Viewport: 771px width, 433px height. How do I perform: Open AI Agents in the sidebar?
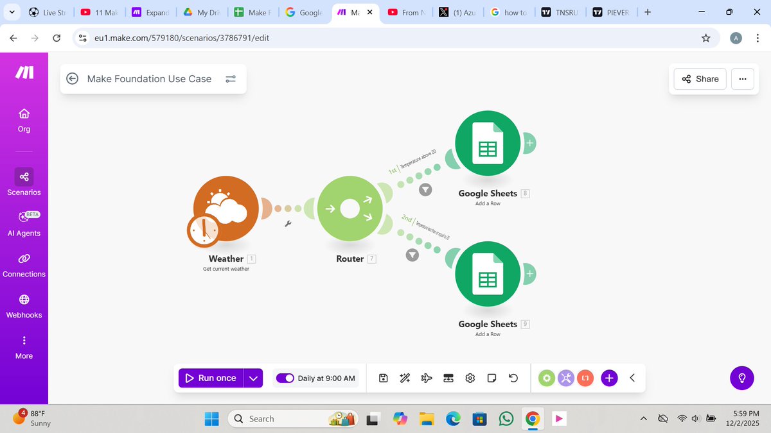pos(24,224)
